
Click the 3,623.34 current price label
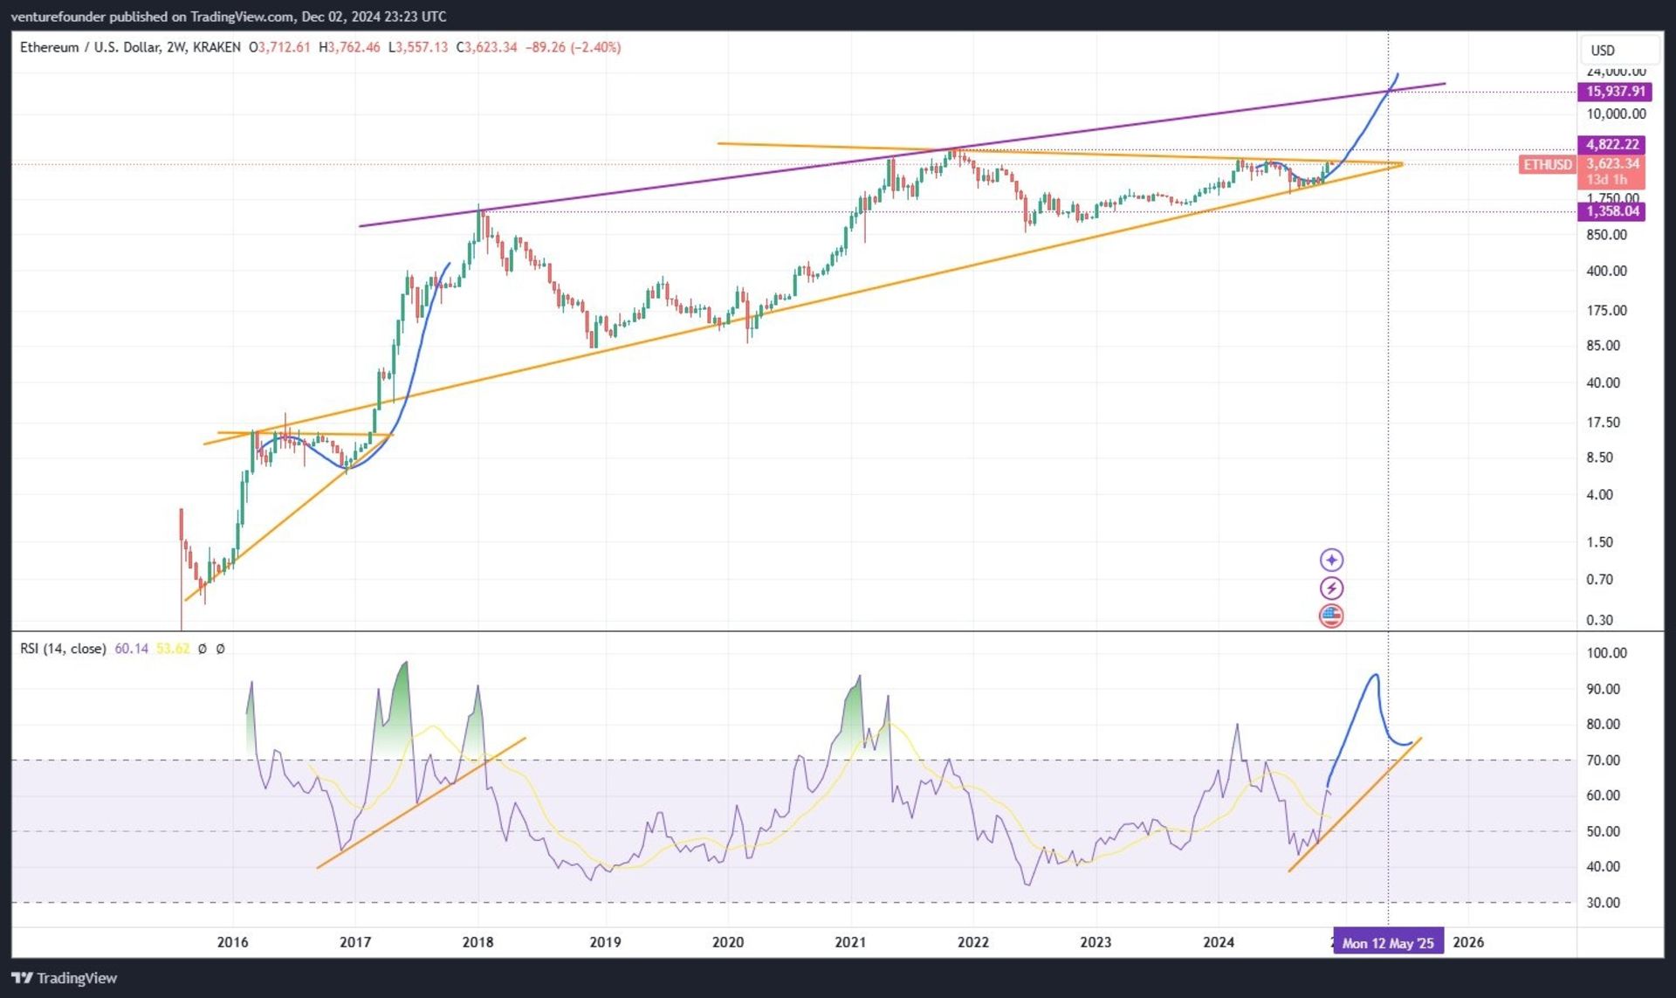[x=1612, y=164]
